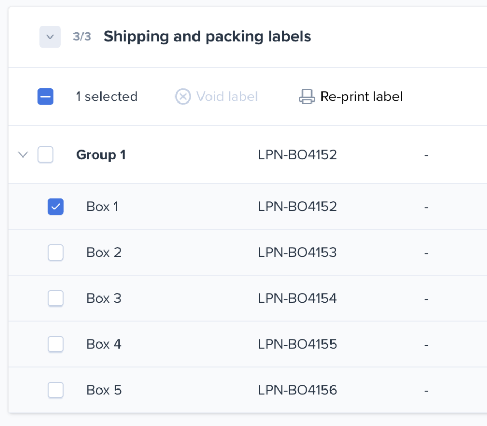Tick the Box 3 checkbox

[x=56, y=299]
